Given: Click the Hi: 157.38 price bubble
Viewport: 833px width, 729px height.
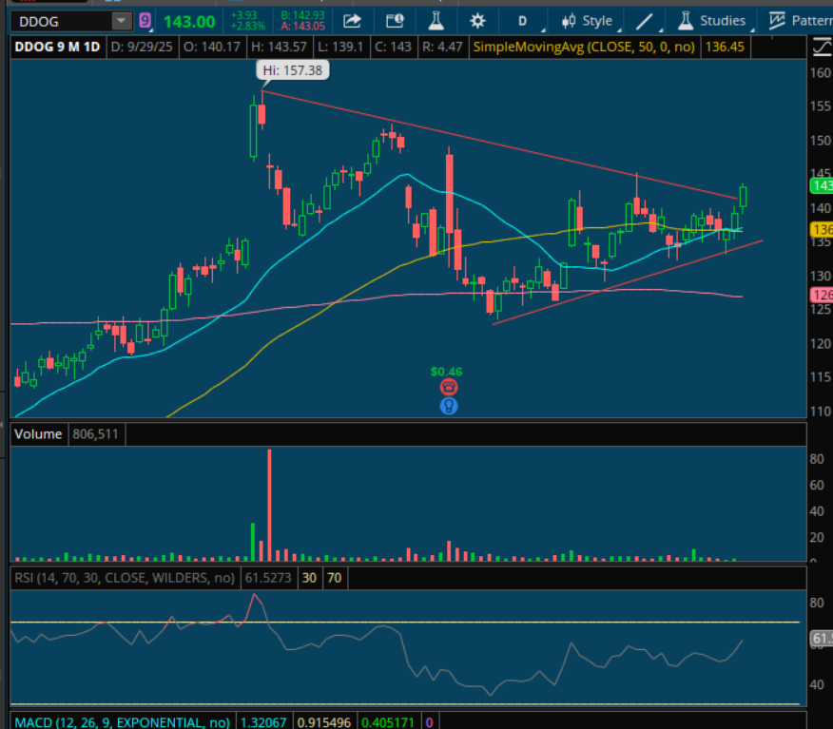Looking at the screenshot, I should pyautogui.click(x=293, y=70).
